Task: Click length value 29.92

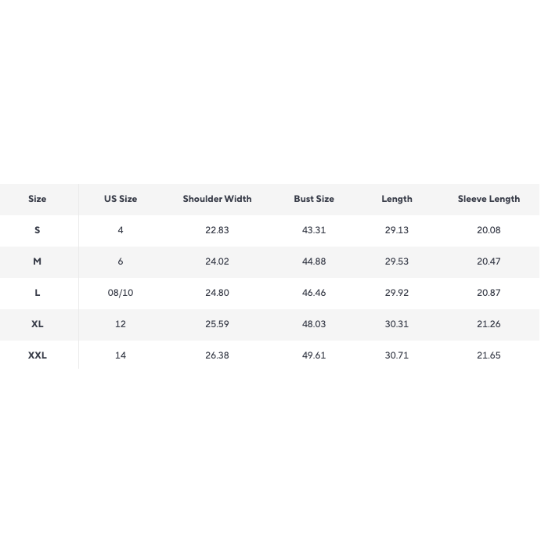Action: pos(397,293)
